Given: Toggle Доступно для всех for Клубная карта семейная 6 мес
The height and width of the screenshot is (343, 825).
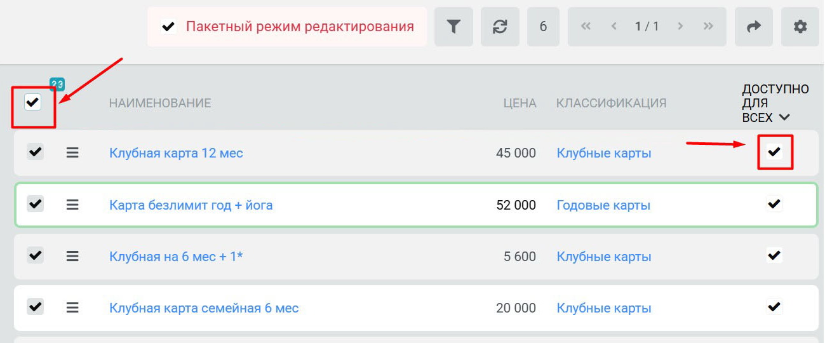Looking at the screenshot, I should [x=774, y=307].
